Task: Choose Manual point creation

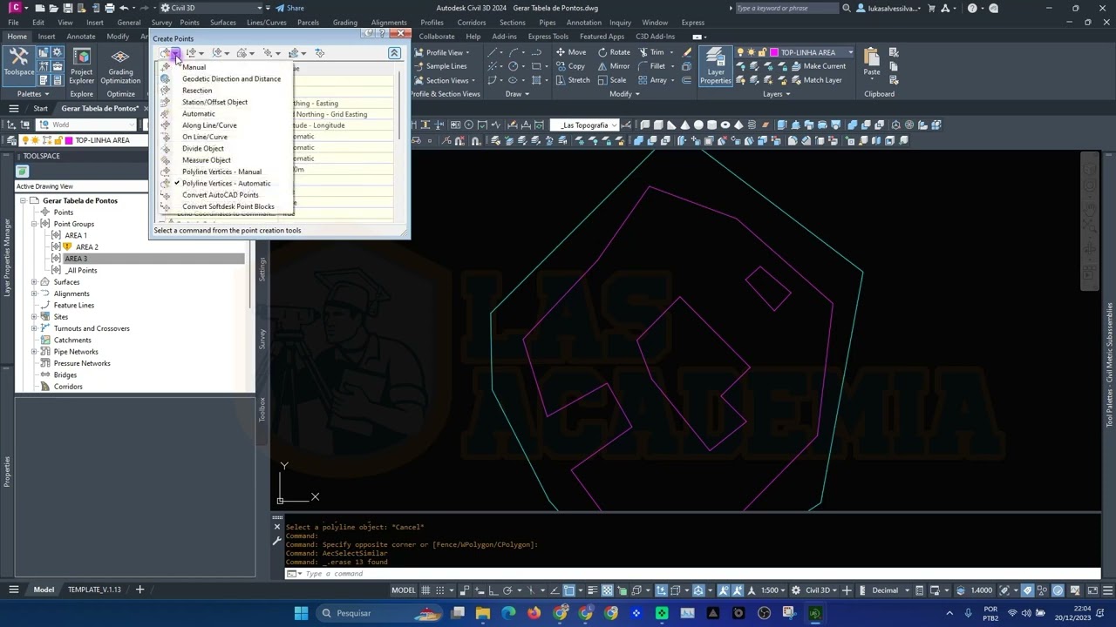Action: point(194,67)
